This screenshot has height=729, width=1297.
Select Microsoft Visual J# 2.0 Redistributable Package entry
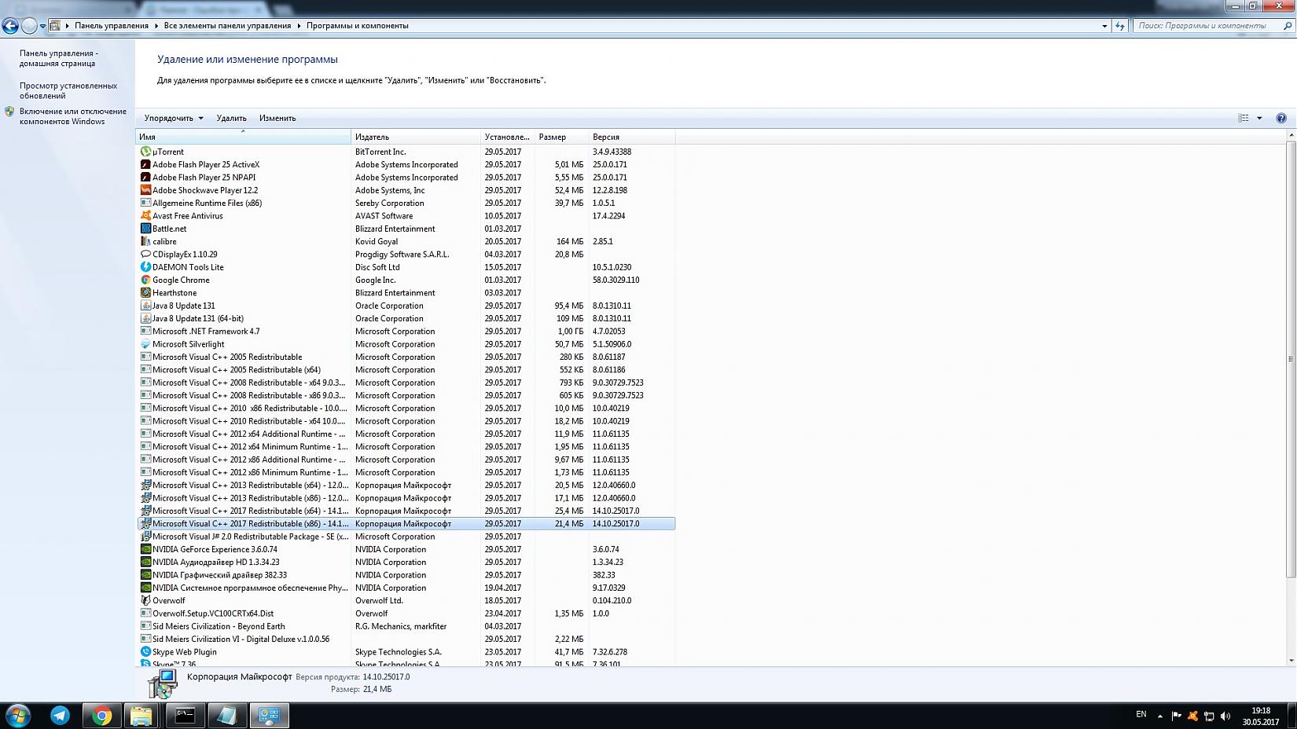tap(406, 537)
